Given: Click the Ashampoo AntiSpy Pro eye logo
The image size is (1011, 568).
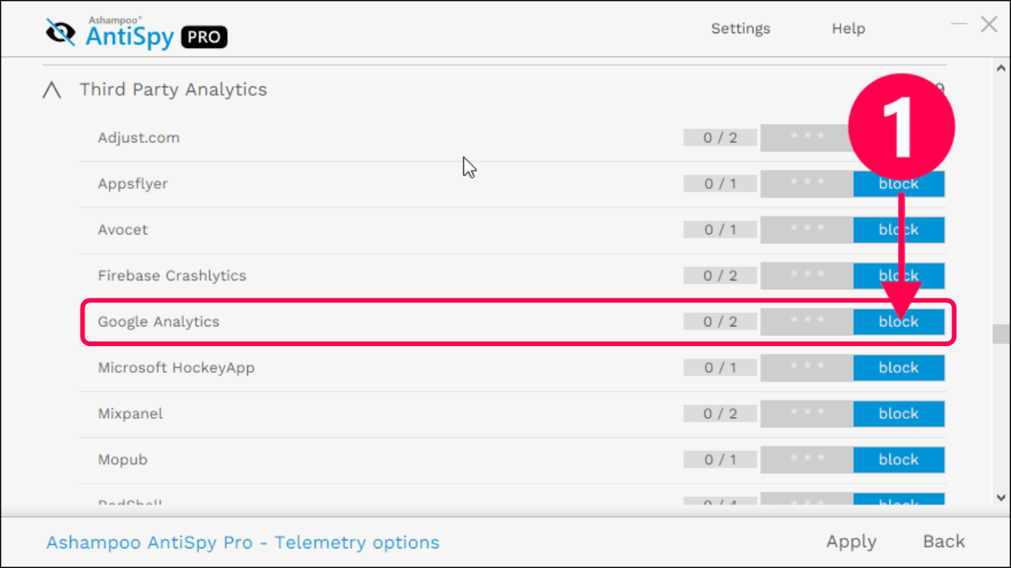Looking at the screenshot, I should 61,32.
